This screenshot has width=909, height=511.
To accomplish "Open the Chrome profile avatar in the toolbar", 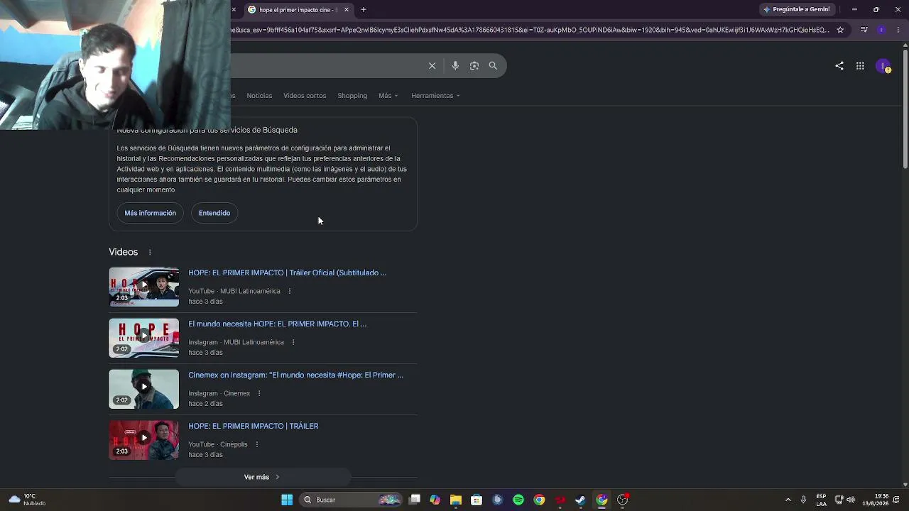I will tap(881, 30).
